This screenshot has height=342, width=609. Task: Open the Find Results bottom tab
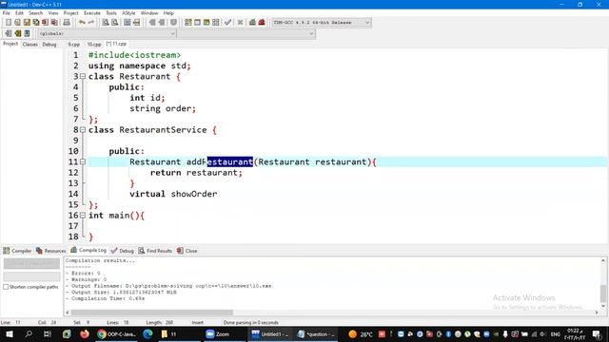point(155,251)
